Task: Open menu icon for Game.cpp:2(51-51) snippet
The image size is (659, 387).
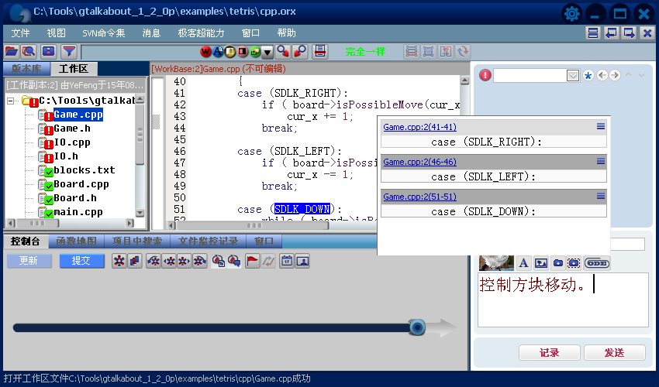Action: pos(601,196)
